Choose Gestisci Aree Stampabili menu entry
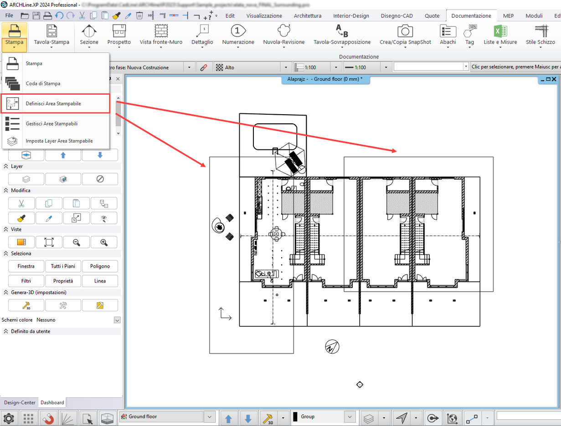 click(56, 124)
